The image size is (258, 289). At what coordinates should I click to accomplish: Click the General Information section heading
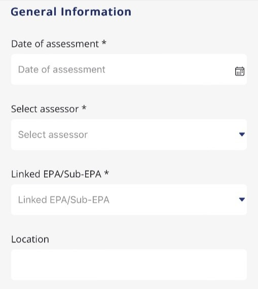[x=71, y=12]
